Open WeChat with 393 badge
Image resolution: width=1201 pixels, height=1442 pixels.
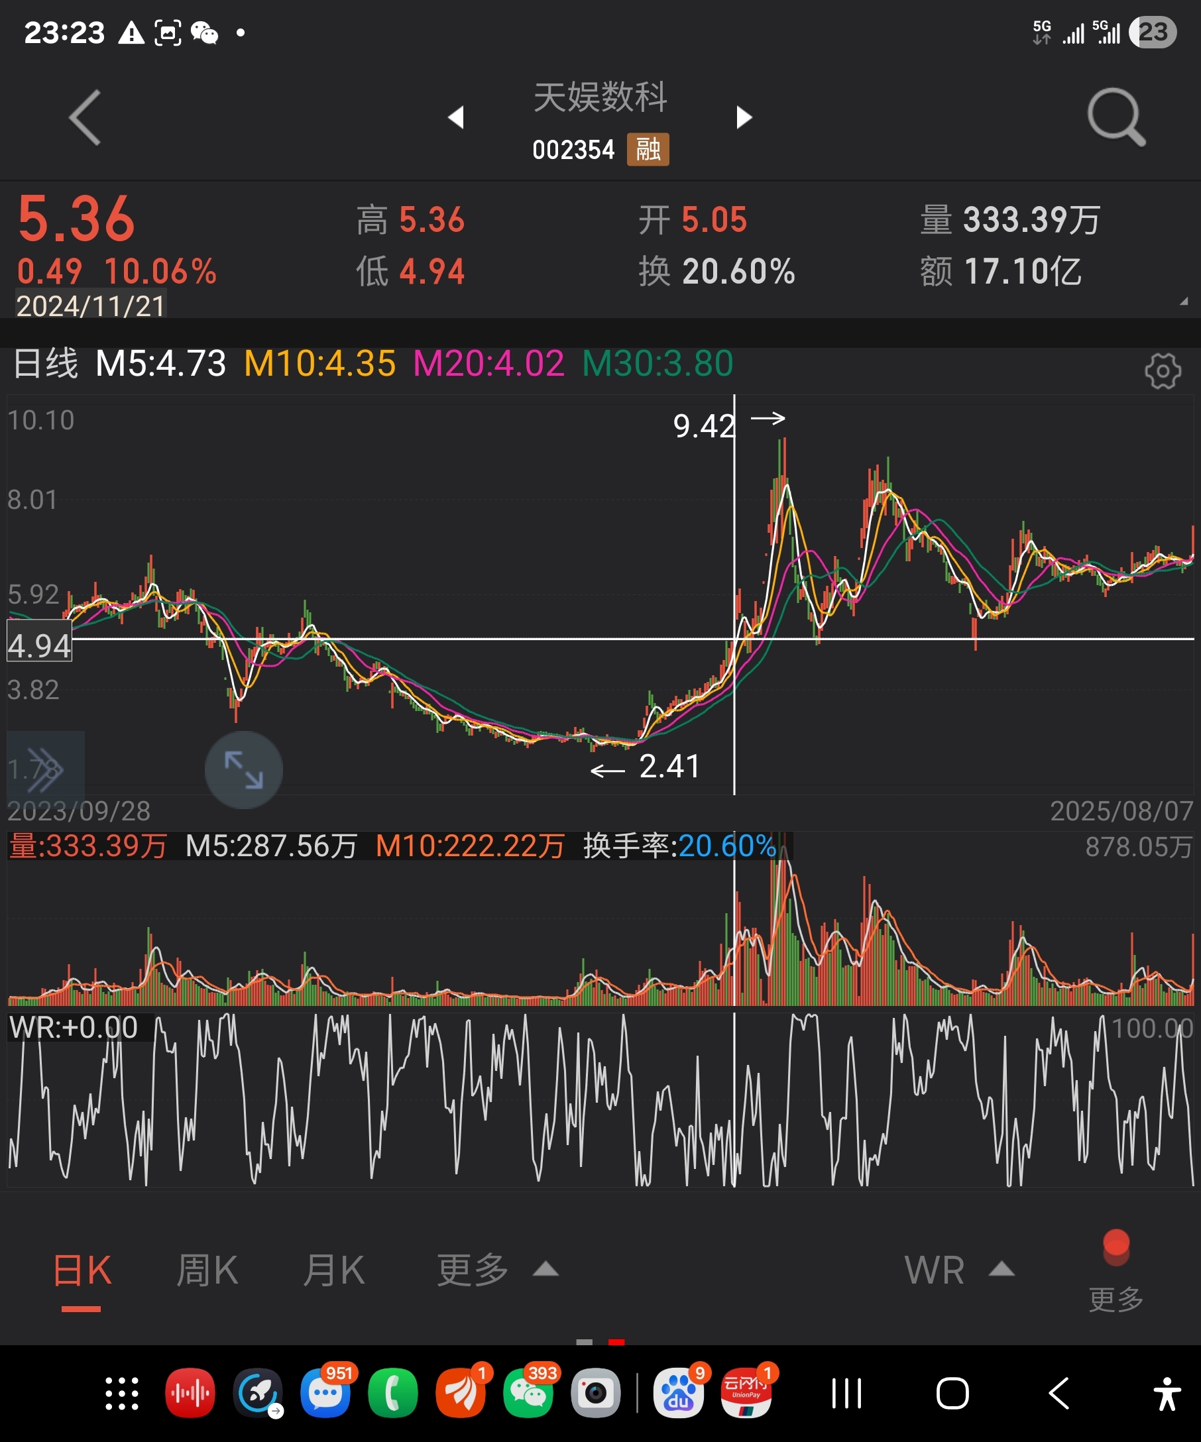coord(528,1393)
